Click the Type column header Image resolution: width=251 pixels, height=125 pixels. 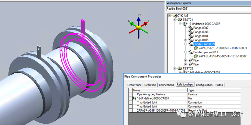[x=214, y=90]
